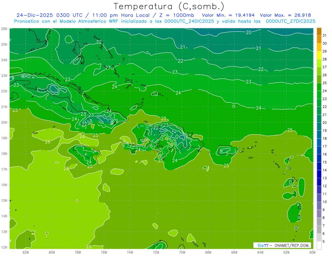
Task: Click the '66W' longitude axis label
Action: [x=234, y=252]
